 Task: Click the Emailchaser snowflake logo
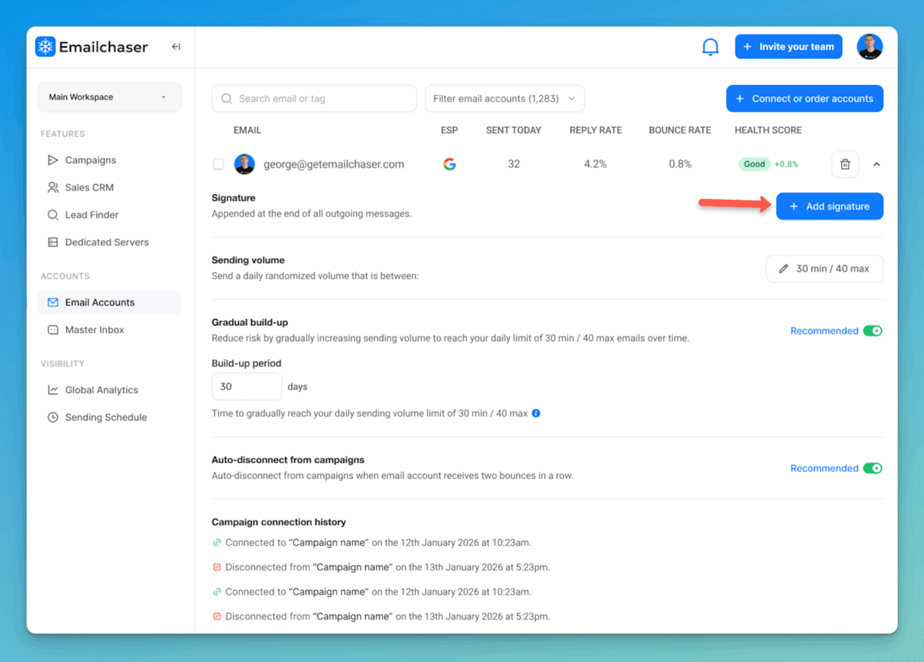pyautogui.click(x=46, y=47)
